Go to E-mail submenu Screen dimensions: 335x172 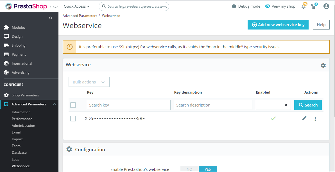click(17, 132)
